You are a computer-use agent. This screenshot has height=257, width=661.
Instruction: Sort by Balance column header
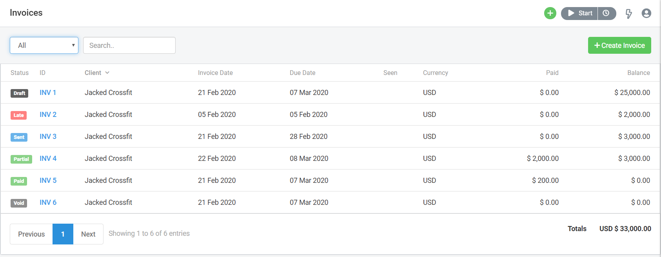tap(638, 73)
